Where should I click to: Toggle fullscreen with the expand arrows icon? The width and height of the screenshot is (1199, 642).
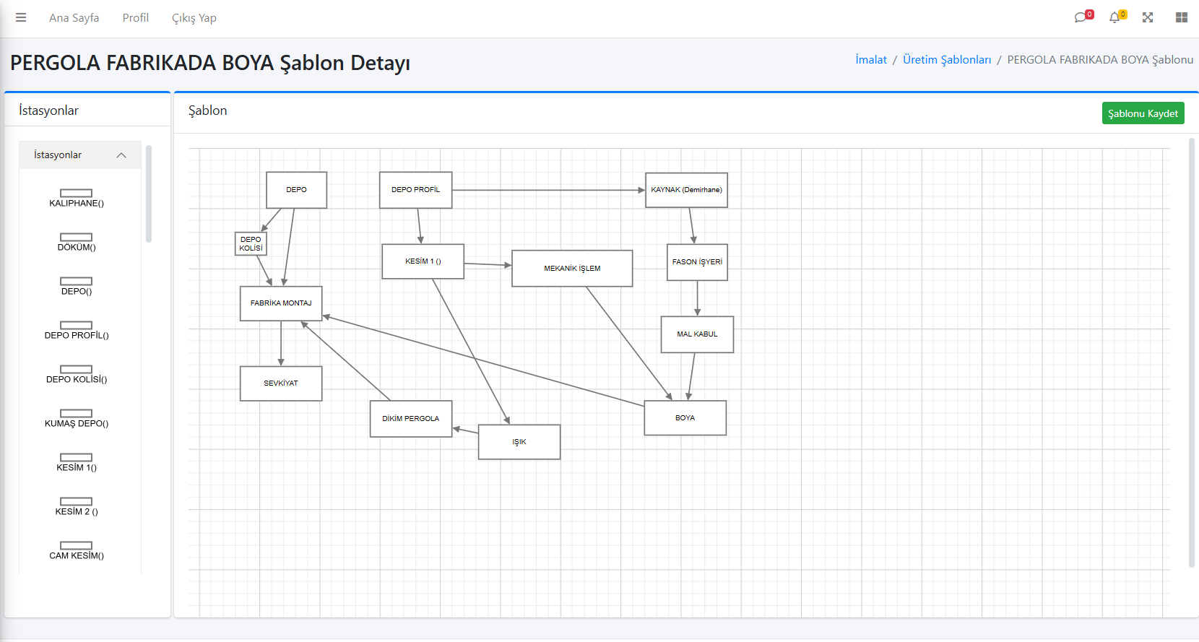click(x=1148, y=17)
